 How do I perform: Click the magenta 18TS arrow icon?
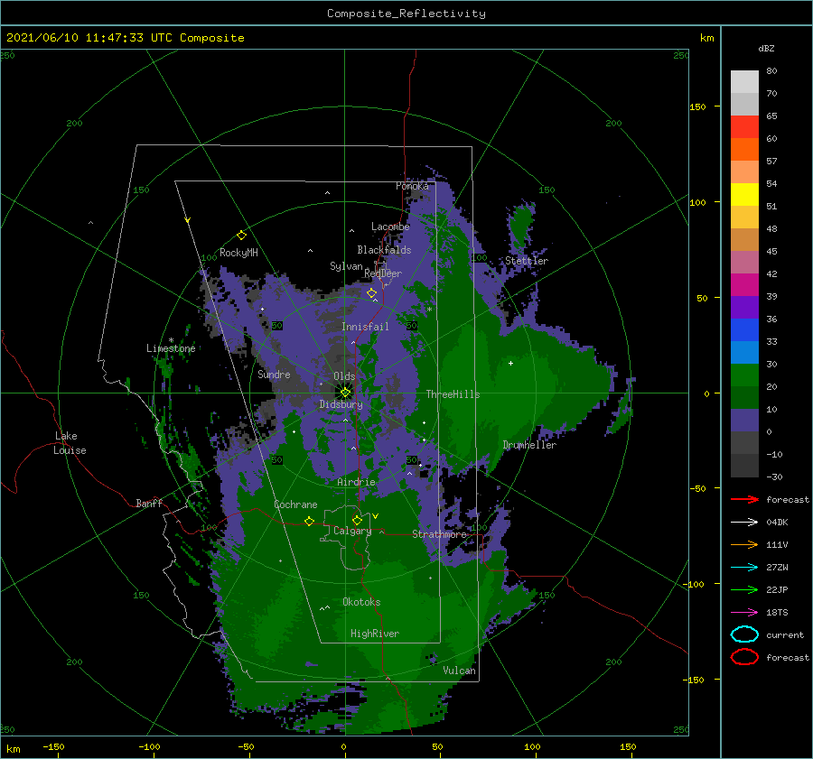pyautogui.click(x=744, y=613)
